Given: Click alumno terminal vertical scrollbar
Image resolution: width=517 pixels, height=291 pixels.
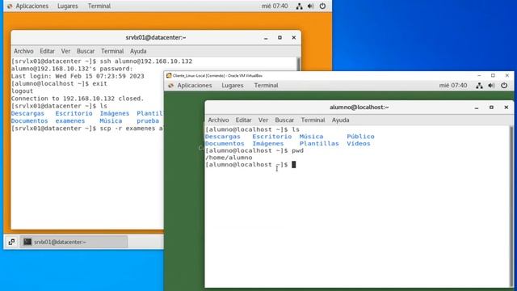Looking at the screenshot, I should pos(511,207).
